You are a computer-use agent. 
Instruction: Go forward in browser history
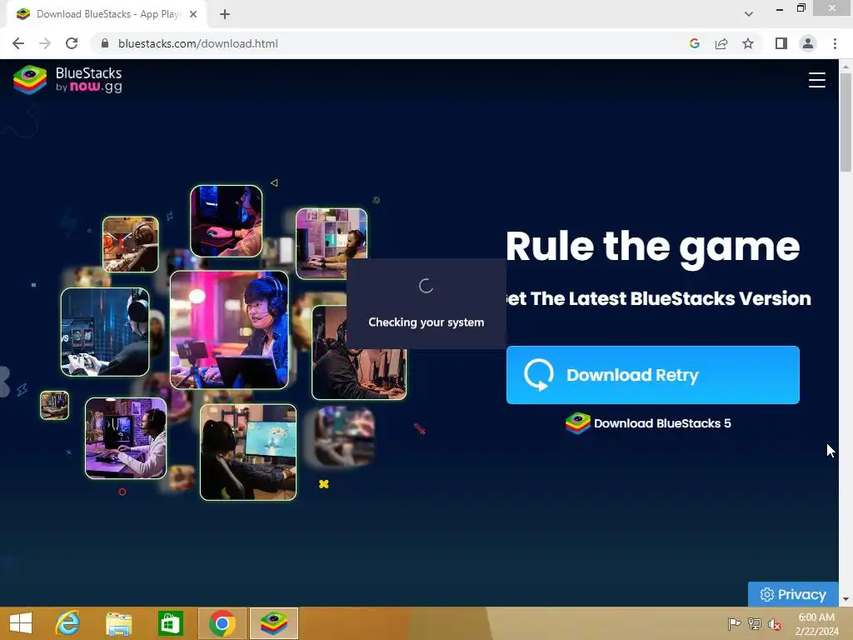point(45,43)
